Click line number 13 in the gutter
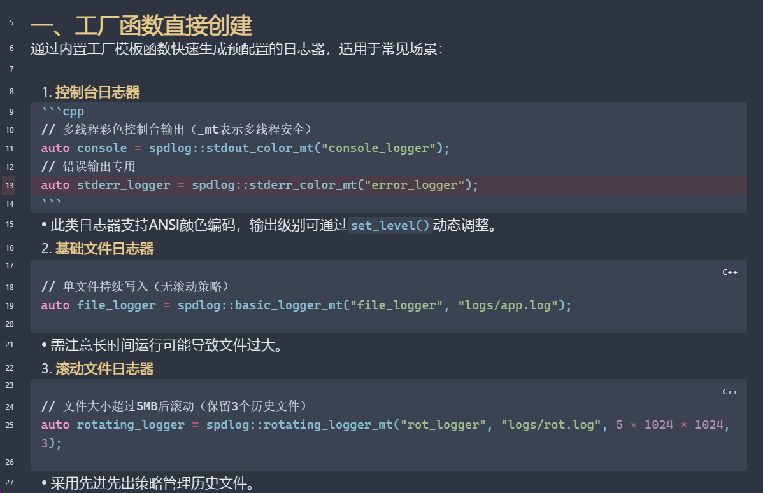Image resolution: width=763 pixels, height=493 pixels. 10,185
